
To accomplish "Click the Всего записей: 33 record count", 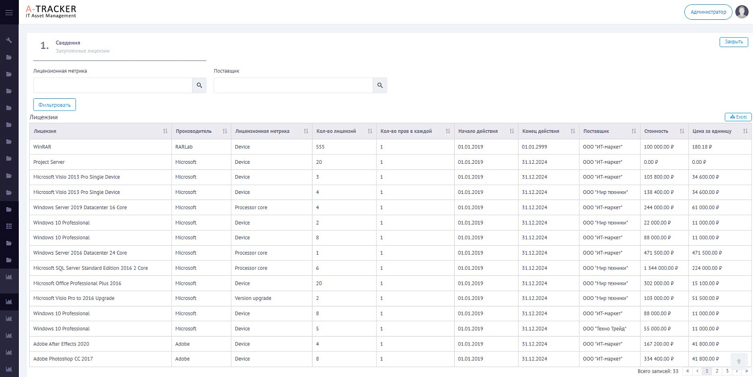I will coord(658,371).
